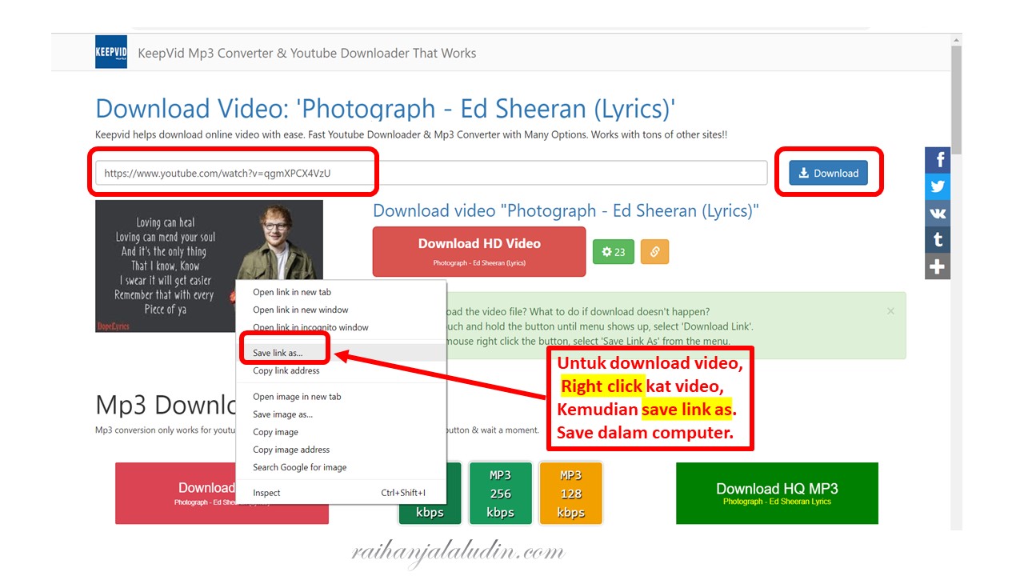Click the orange link icon
The width and height of the screenshot is (1024, 576).
(x=654, y=251)
